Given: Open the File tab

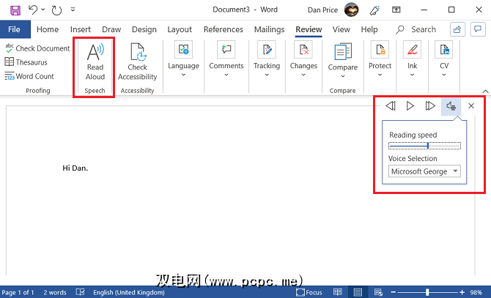Looking at the screenshot, I should click(x=15, y=29).
